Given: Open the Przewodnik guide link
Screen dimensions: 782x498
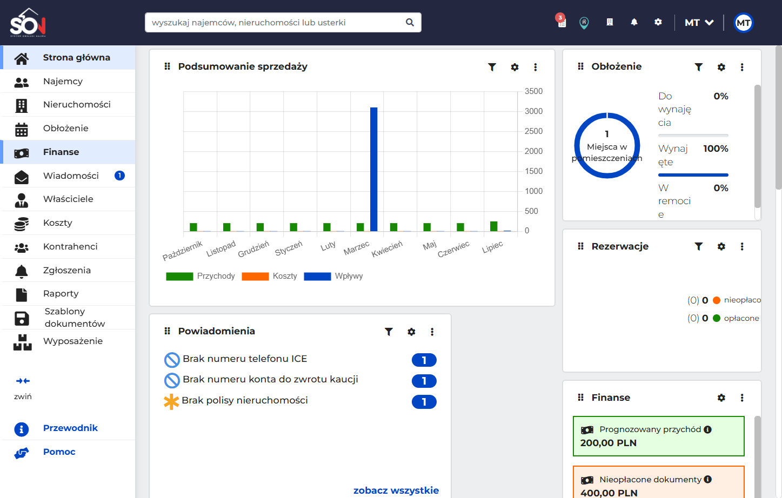Looking at the screenshot, I should tap(70, 428).
